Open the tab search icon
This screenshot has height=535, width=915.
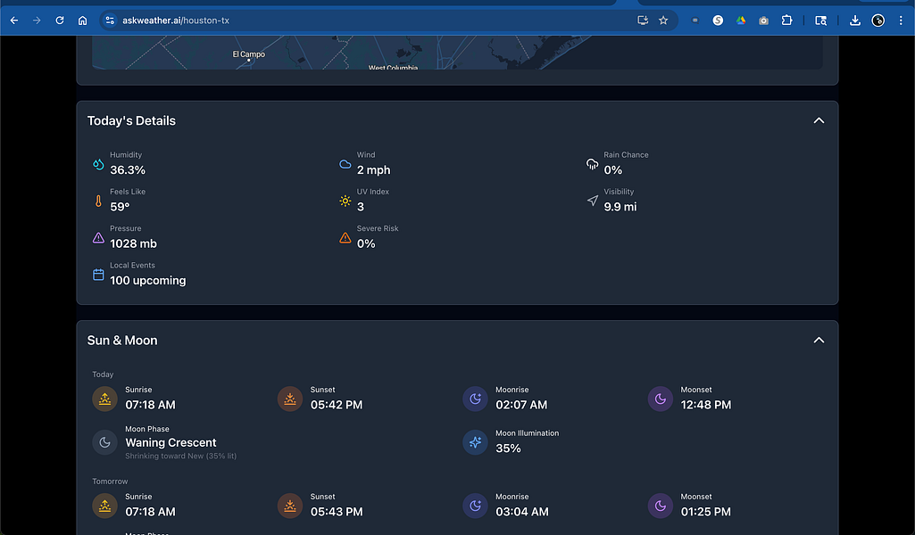click(x=820, y=21)
